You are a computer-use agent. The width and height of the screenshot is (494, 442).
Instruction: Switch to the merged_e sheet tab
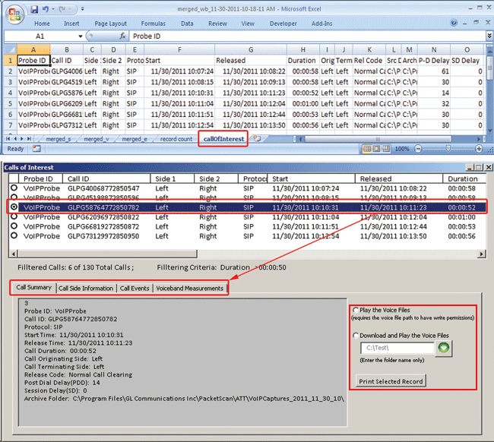coord(135,139)
